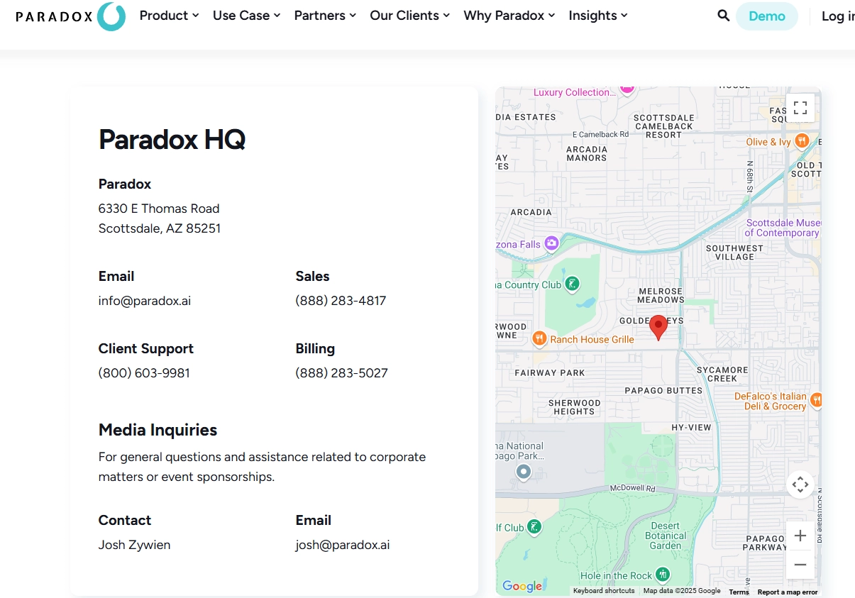Click the PAPAGO BUTTES map label

coord(663,390)
